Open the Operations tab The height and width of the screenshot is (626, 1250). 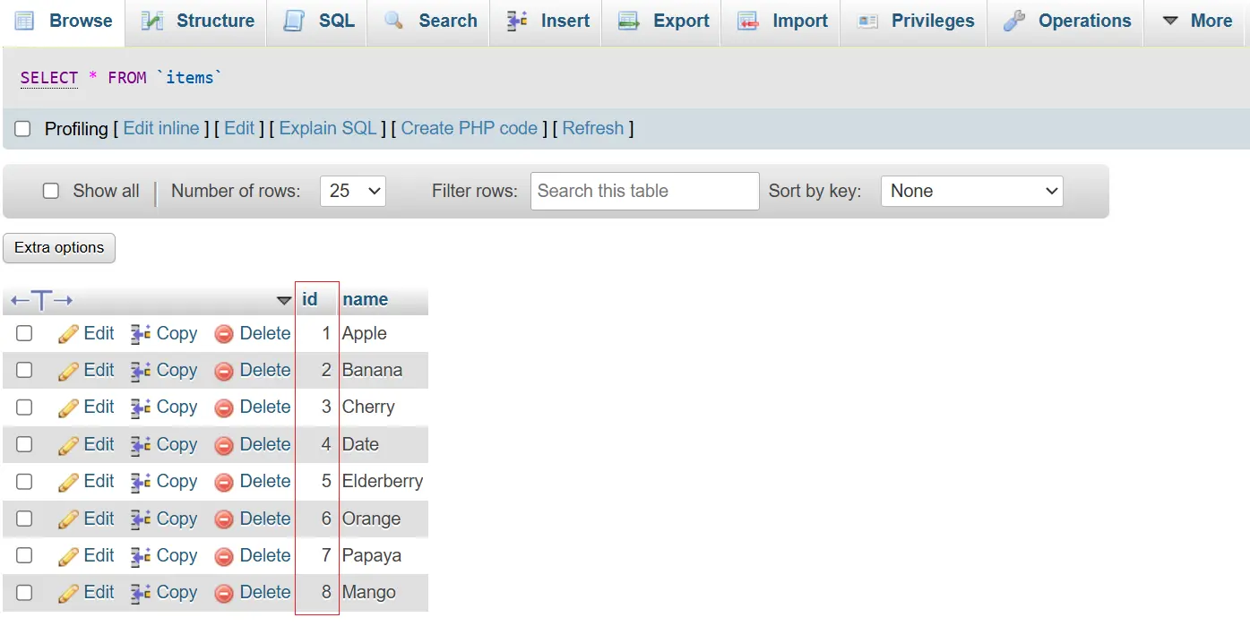tap(1066, 21)
